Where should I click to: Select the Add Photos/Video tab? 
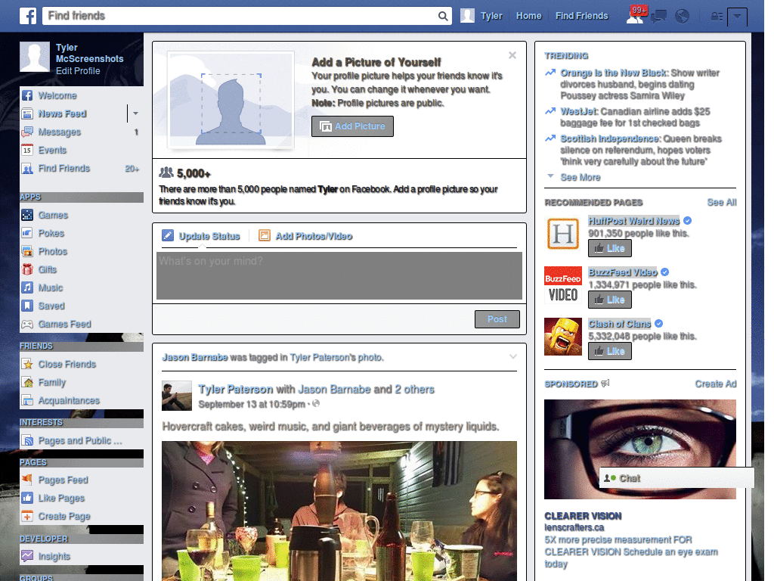tap(305, 236)
